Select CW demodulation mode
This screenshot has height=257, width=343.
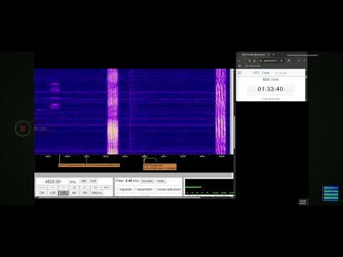tap(42, 193)
